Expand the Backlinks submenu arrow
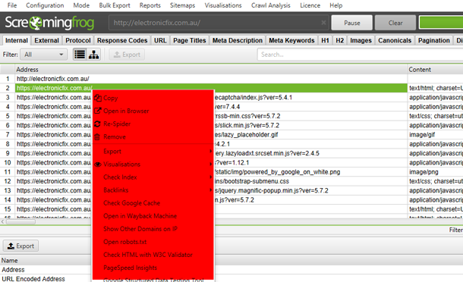Image resolution: width=463 pixels, height=282 pixels. 210,190
